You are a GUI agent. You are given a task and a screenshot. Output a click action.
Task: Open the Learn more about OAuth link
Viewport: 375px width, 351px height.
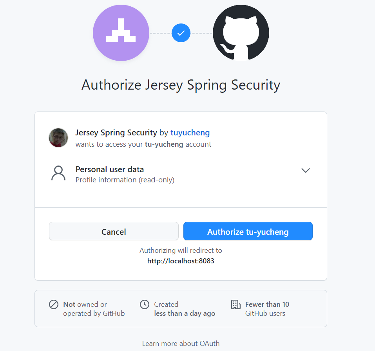[x=181, y=344]
